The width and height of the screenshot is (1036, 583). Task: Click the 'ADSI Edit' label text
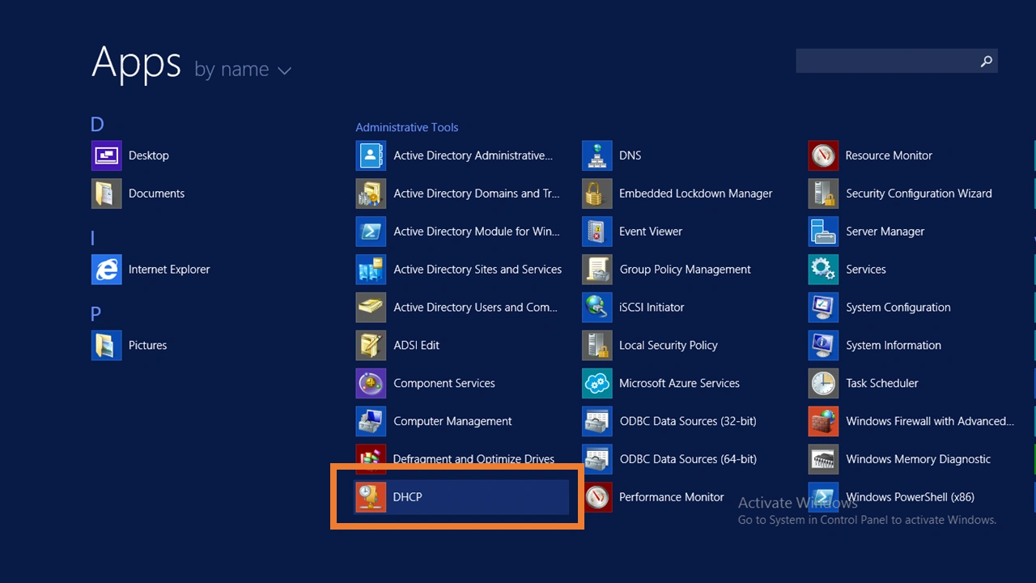417,345
